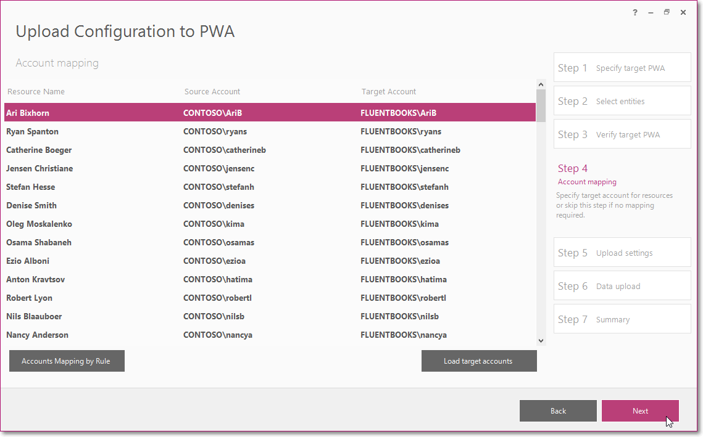Edit target account FLUENTBOOKS\nilsb

(400, 316)
